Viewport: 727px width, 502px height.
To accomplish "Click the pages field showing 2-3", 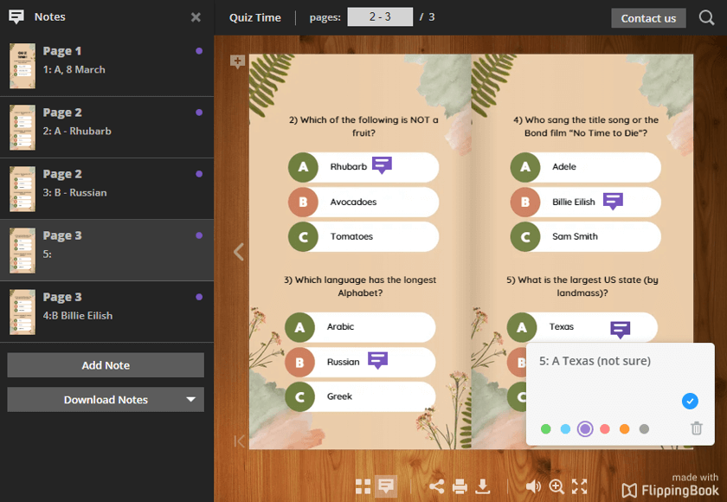I will (380, 16).
